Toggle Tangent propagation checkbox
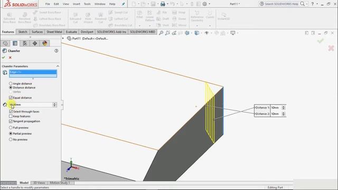This screenshot has width=338, height=190. [x=11, y=121]
